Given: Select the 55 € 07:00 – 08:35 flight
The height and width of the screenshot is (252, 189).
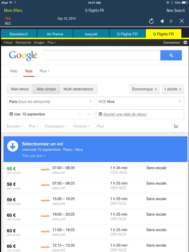Looking at the screenshot, I should coord(95,170).
